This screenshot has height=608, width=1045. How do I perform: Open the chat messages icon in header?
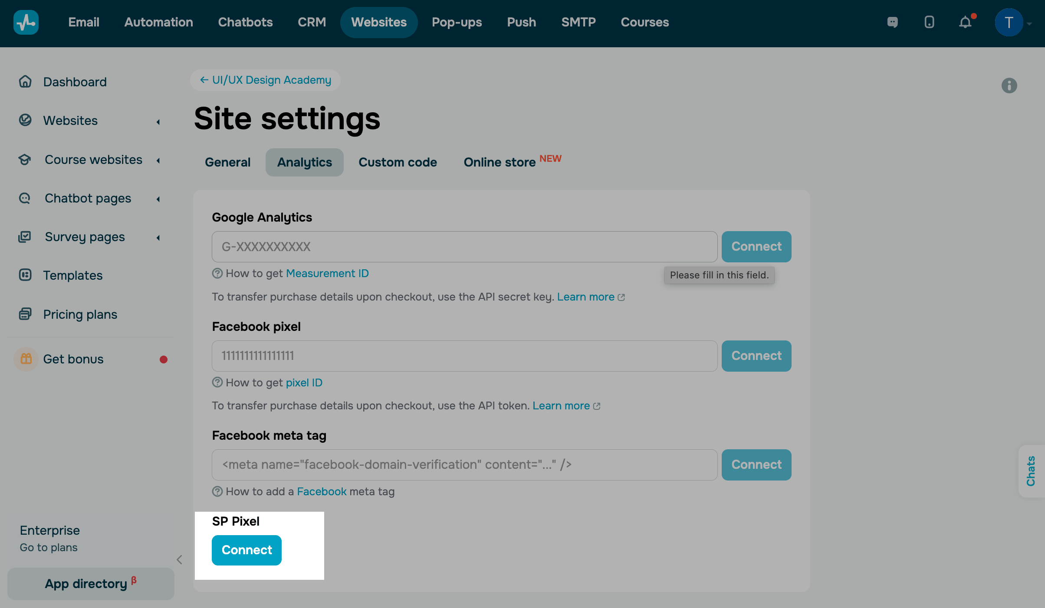tap(892, 22)
